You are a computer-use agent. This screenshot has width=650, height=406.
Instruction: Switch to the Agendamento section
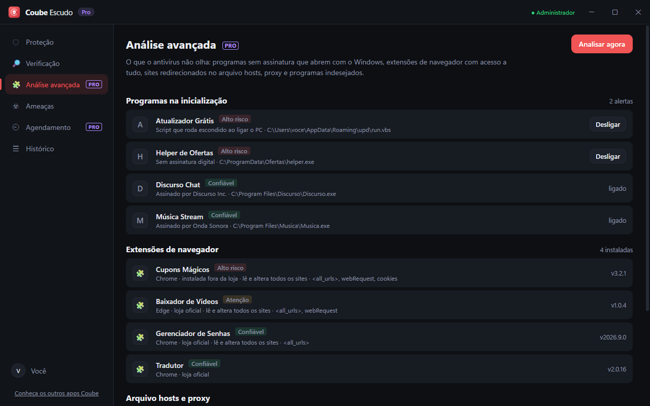click(57, 127)
